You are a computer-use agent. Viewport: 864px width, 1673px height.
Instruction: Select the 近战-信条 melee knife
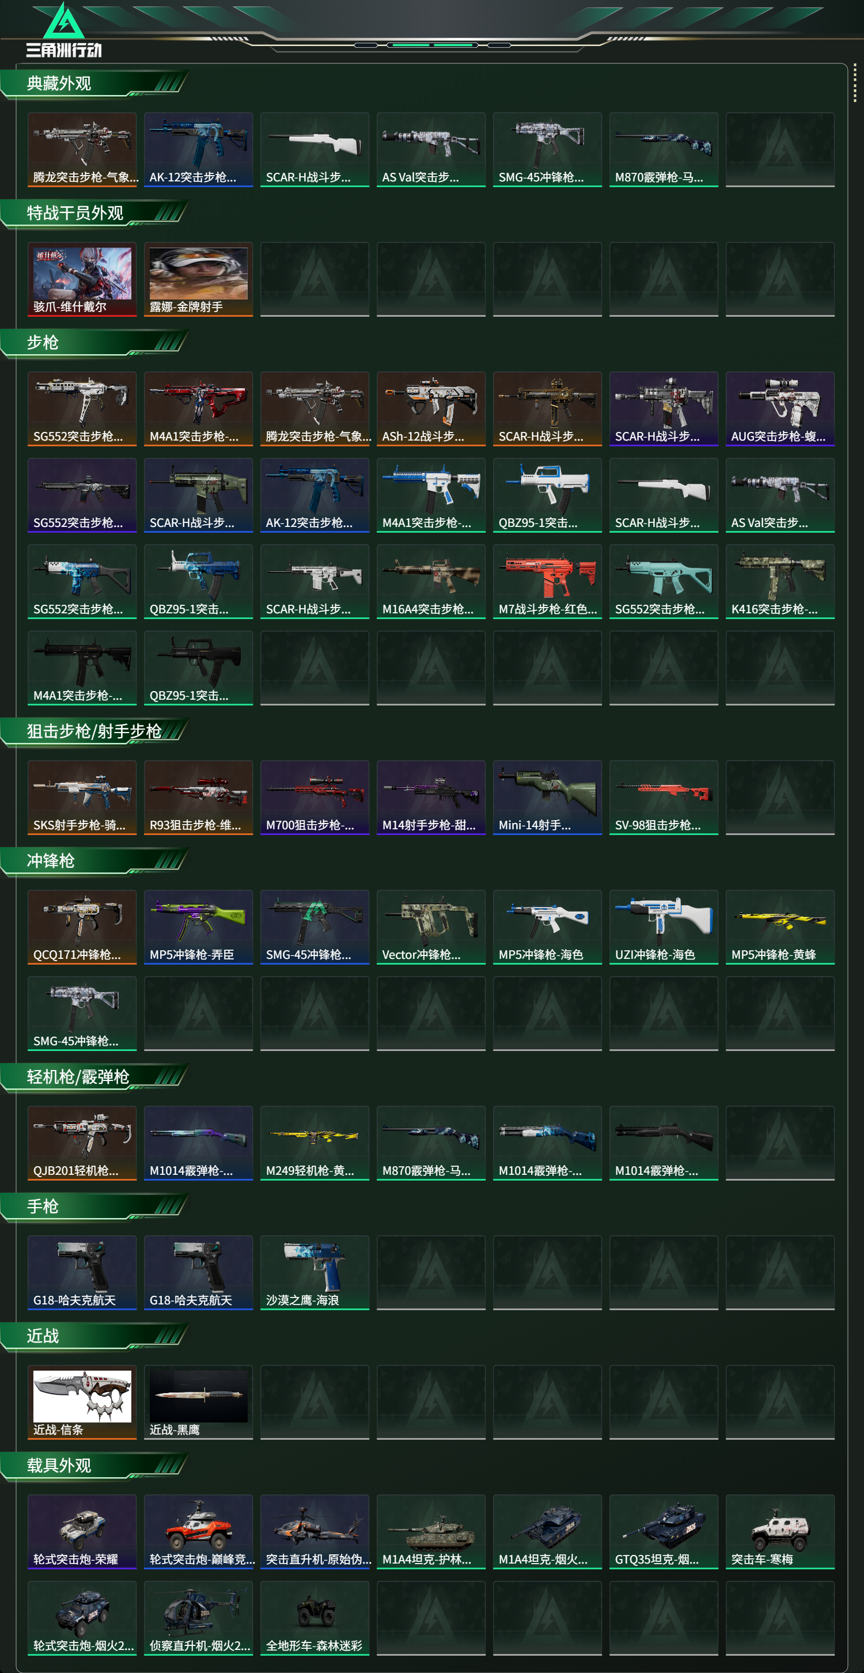82,1402
